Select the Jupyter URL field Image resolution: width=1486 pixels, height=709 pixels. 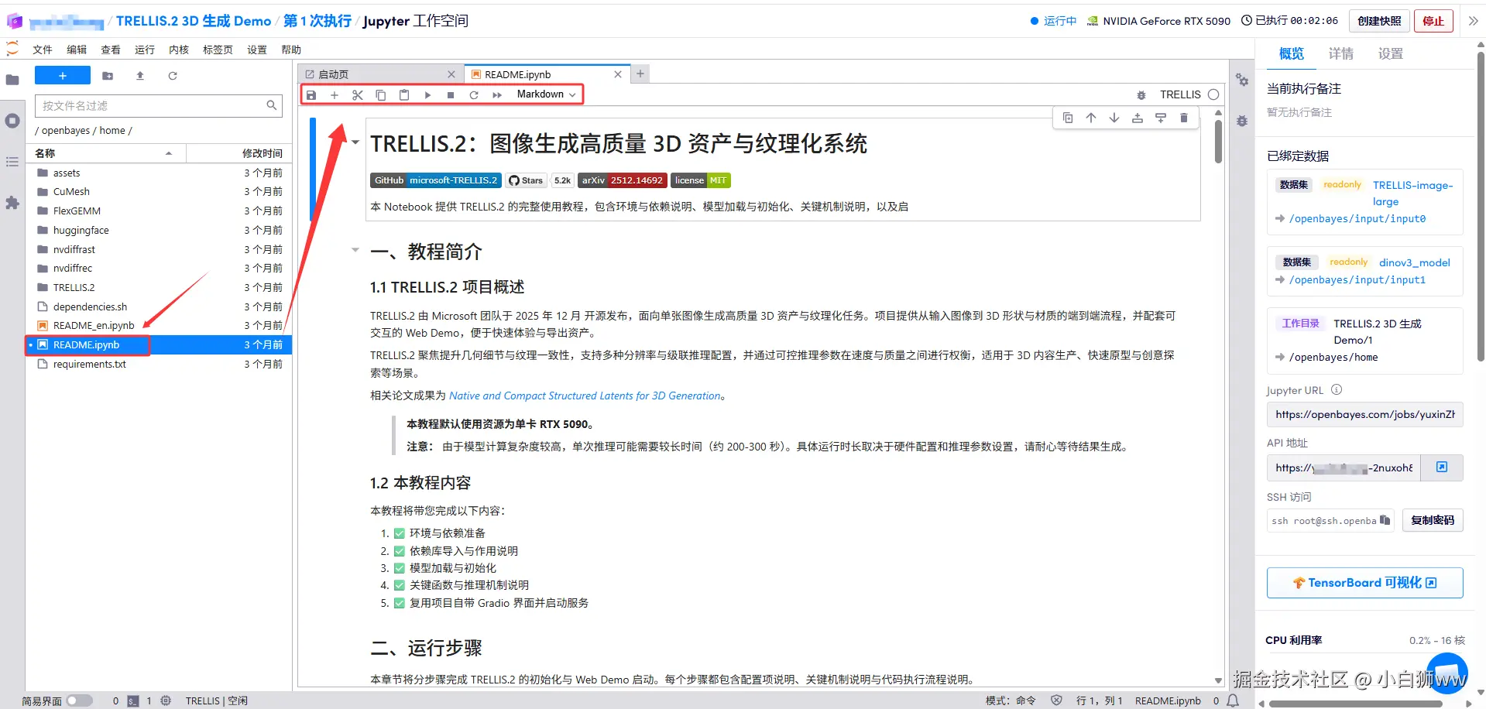coord(1364,415)
